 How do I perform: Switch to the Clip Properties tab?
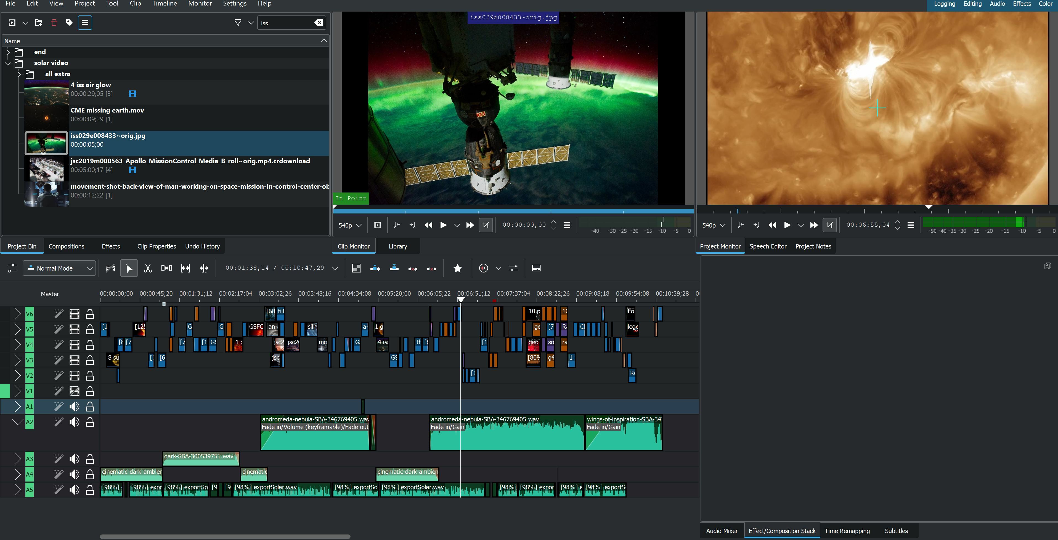coord(157,246)
